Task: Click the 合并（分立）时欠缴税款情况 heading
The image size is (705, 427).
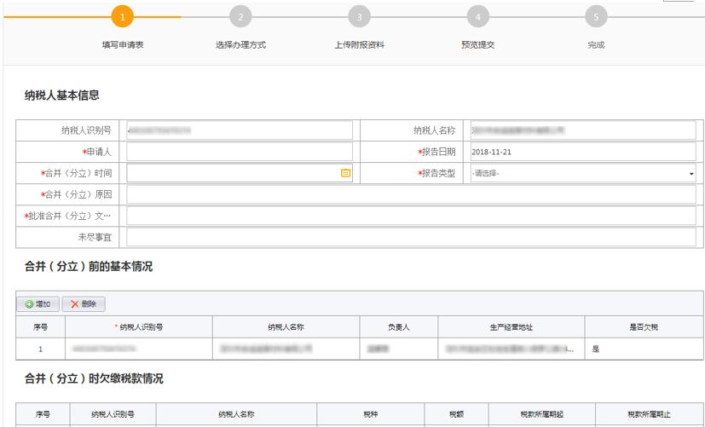Action: (x=94, y=378)
